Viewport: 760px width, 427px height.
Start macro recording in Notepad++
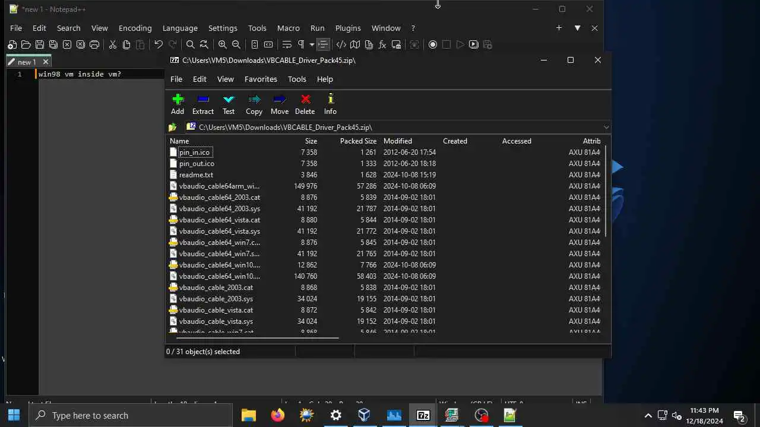click(433, 44)
